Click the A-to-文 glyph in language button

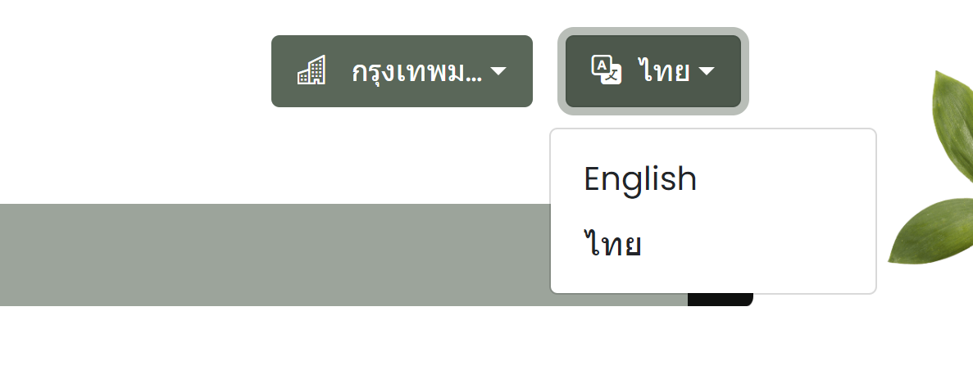tap(607, 70)
